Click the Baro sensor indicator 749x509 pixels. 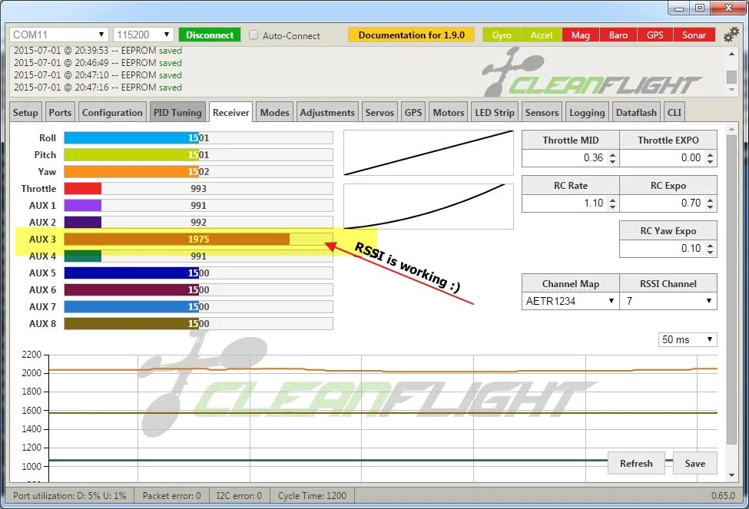[x=618, y=35]
